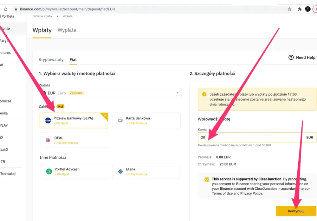Click the amount range hint text
This screenshot has height=221, width=317.
click(x=234, y=145)
